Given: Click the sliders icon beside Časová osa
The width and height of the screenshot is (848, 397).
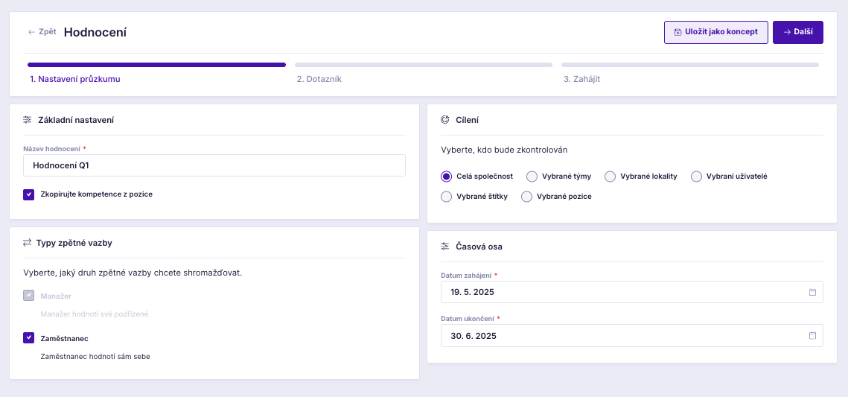Looking at the screenshot, I should click(x=445, y=246).
